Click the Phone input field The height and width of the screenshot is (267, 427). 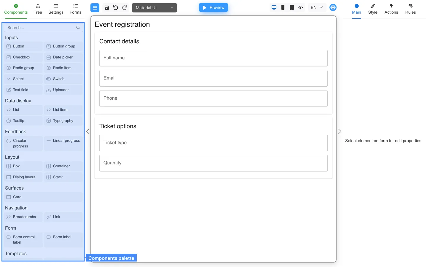point(213,98)
